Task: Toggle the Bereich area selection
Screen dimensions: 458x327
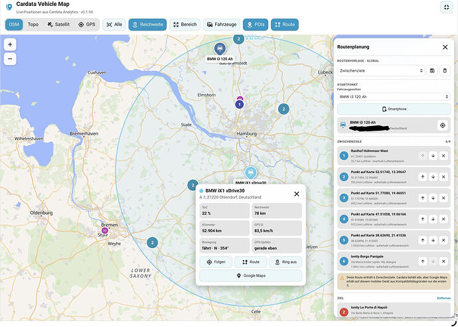Action: click(185, 25)
